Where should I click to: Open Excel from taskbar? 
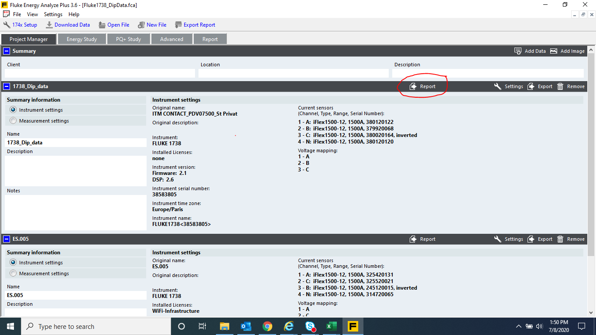click(x=332, y=326)
